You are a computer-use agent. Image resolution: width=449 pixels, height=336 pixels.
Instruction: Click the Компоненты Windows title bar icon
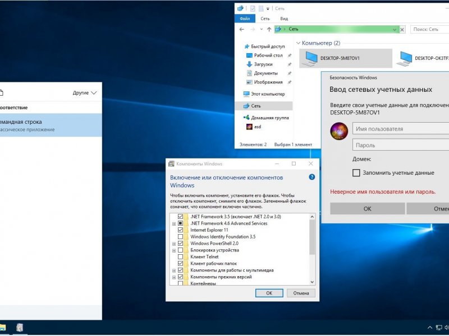pos(171,164)
